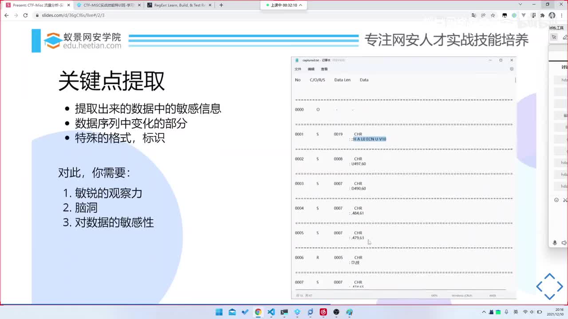Reload the slides.com page
The height and width of the screenshot is (319, 568).
pyautogui.click(x=25, y=15)
